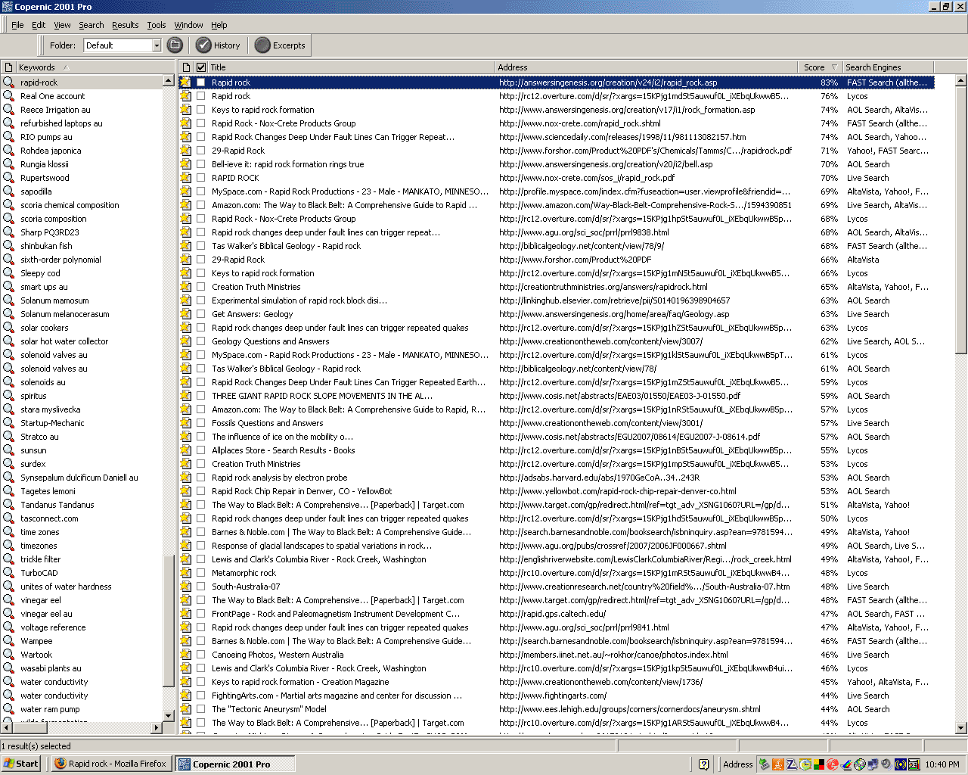Viewport: 968px width, 775px height.
Task: Tick checkbox for 'Creation Truth Ministries' row
Action: (201, 287)
